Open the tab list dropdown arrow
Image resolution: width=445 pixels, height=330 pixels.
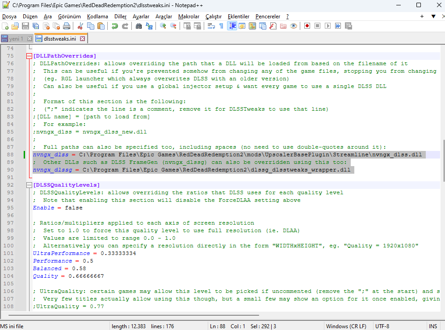pyautogui.click(x=433, y=17)
